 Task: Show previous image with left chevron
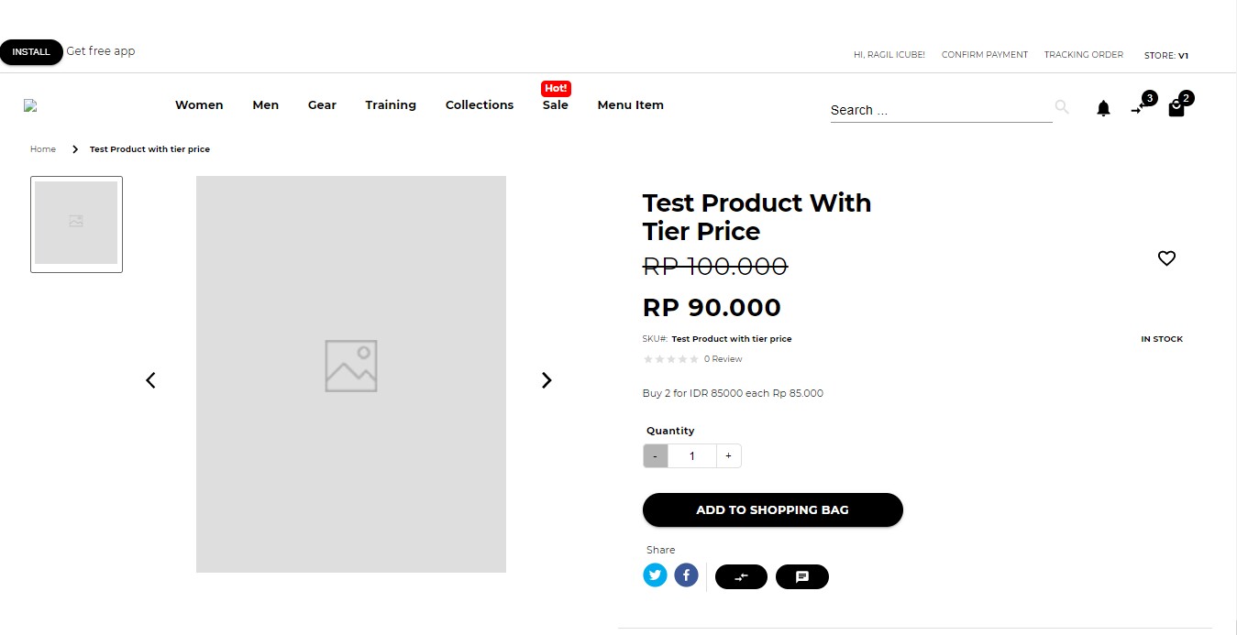coord(150,379)
